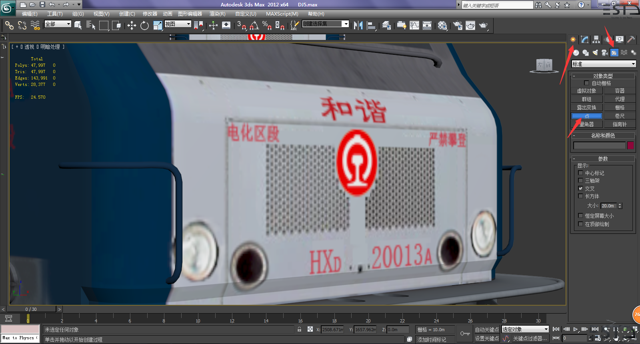Activate Select and Move tool
640x344 pixels.
coord(132,26)
